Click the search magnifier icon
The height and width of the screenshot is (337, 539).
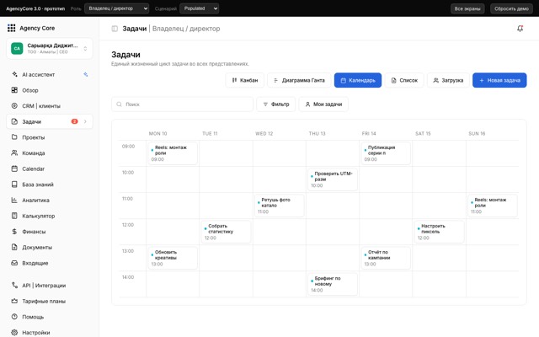(119, 104)
